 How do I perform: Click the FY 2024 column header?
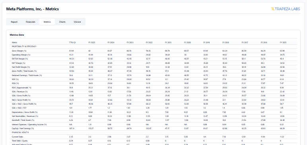[x=111, y=42]
